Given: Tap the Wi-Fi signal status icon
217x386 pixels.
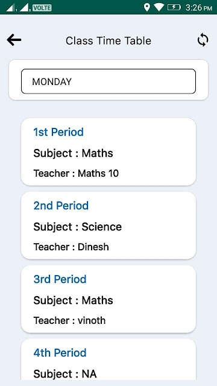Looking at the screenshot, I should [159, 7].
